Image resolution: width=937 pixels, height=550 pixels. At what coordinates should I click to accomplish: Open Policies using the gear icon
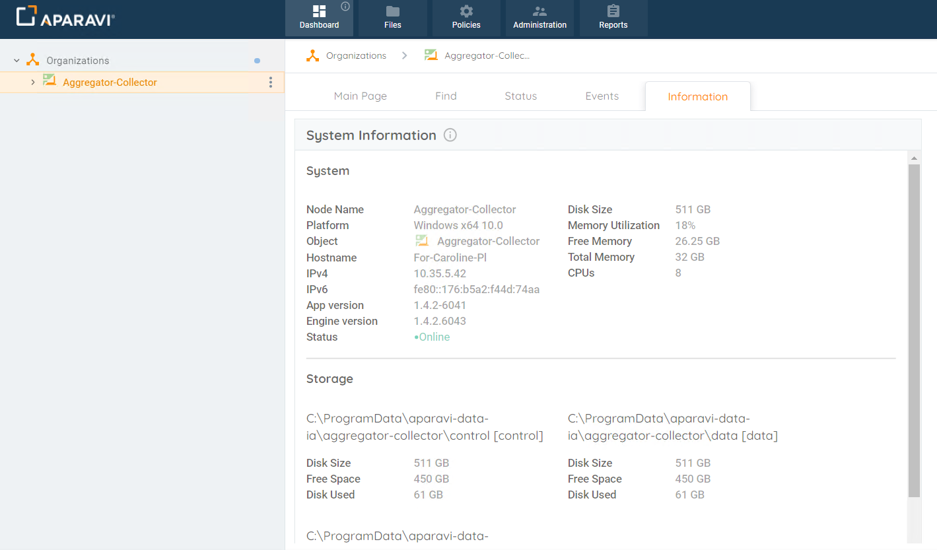466,18
